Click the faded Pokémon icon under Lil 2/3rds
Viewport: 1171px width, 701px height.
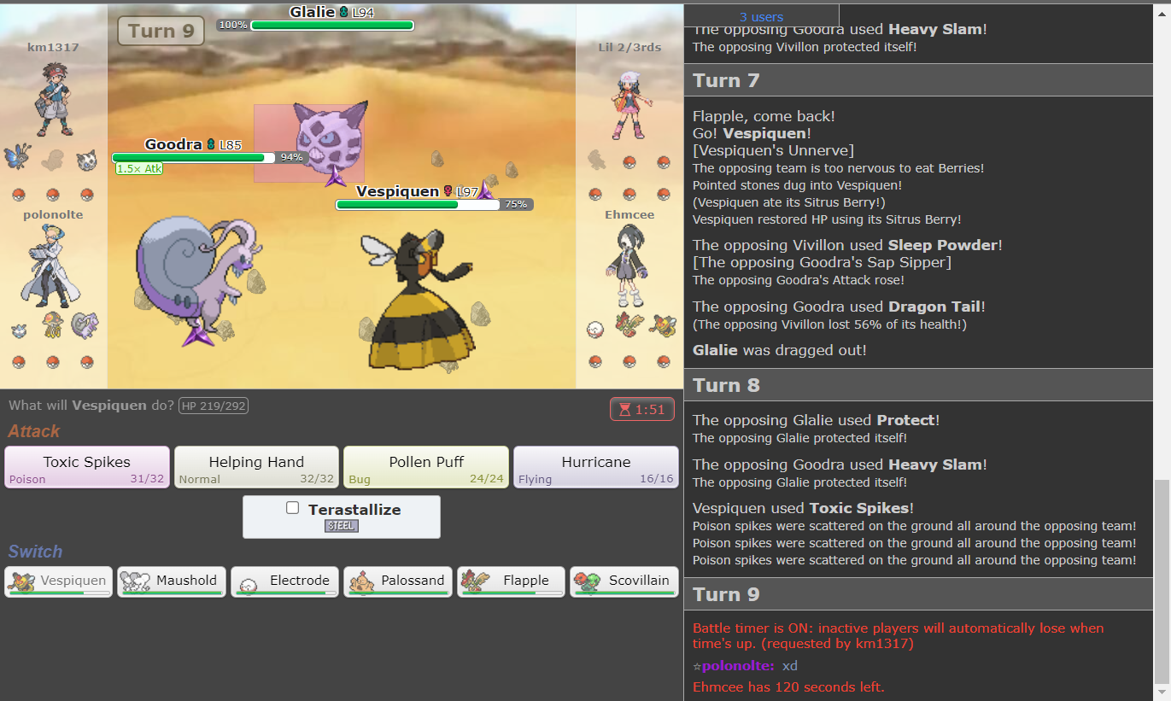[596, 160]
